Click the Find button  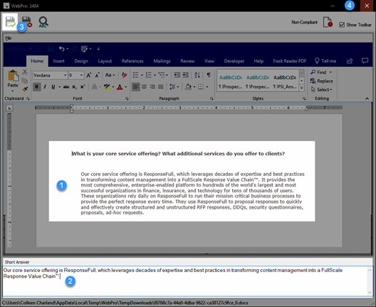pyautogui.click(x=319, y=72)
